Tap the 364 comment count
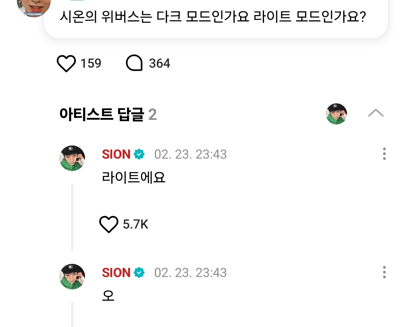Viewport: 406px width, 327px height. coord(159,64)
